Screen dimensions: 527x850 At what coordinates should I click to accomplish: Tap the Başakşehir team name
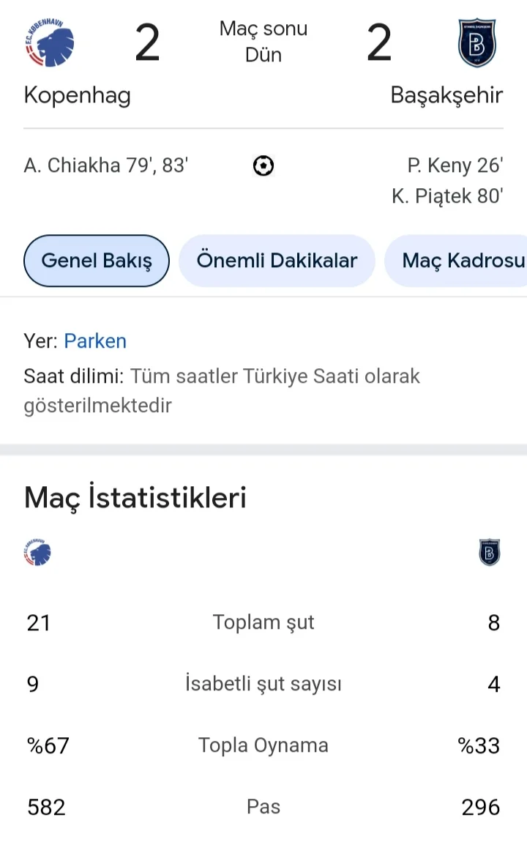pyautogui.click(x=446, y=95)
